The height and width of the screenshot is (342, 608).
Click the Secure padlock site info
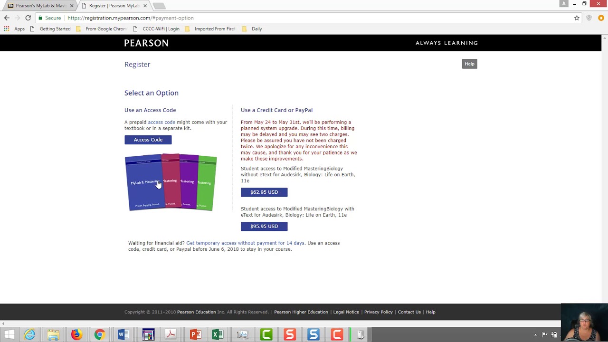pyautogui.click(x=50, y=18)
